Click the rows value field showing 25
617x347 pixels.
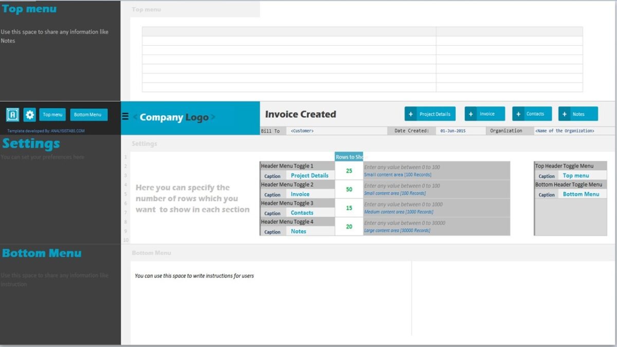tap(349, 170)
